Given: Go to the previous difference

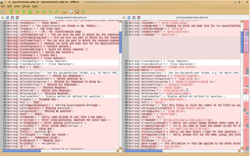Looking at the screenshot, I should [x=17, y=12].
